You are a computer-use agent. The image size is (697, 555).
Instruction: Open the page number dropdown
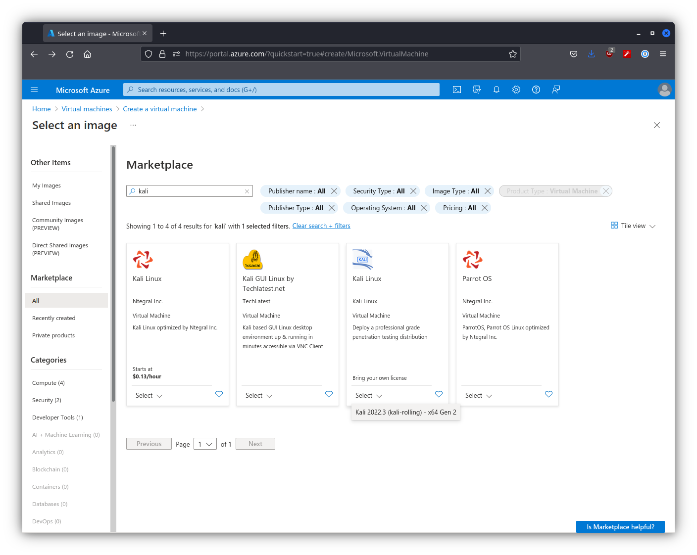click(x=205, y=444)
